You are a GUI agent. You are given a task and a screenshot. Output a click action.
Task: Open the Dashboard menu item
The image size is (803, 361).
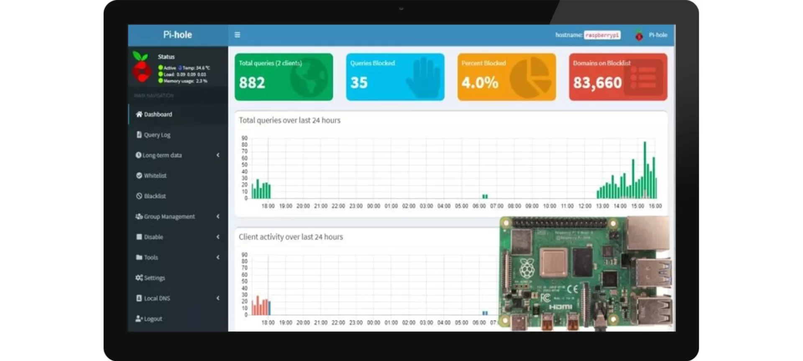(178, 114)
